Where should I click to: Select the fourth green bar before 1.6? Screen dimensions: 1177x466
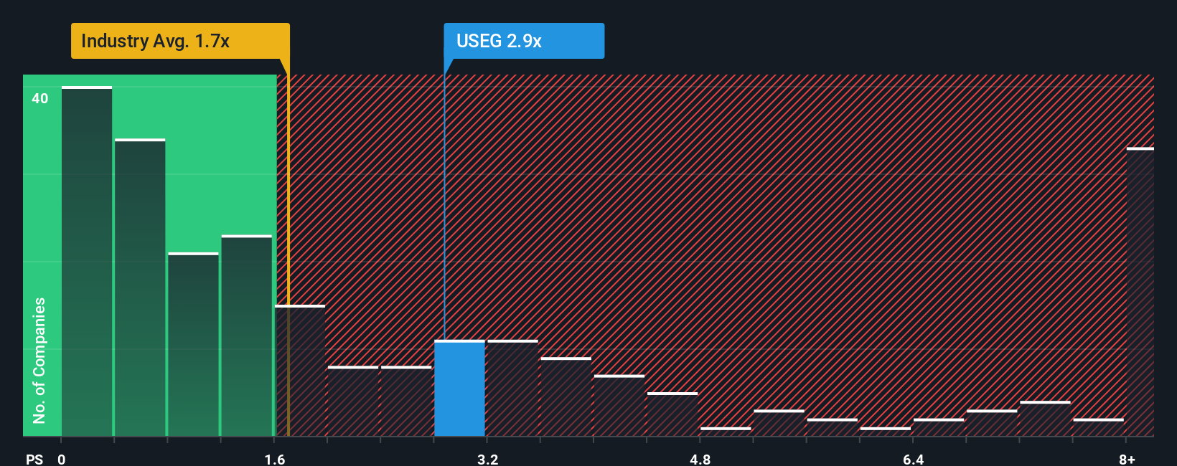(247, 336)
